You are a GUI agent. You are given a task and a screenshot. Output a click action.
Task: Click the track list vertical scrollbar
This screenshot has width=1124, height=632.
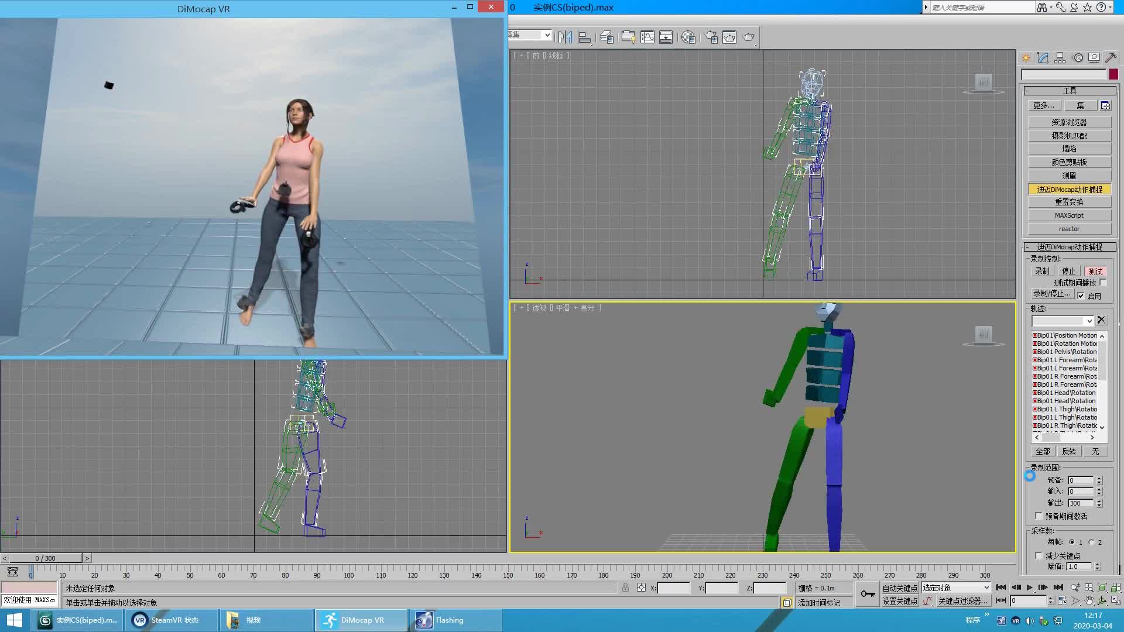click(x=1102, y=381)
